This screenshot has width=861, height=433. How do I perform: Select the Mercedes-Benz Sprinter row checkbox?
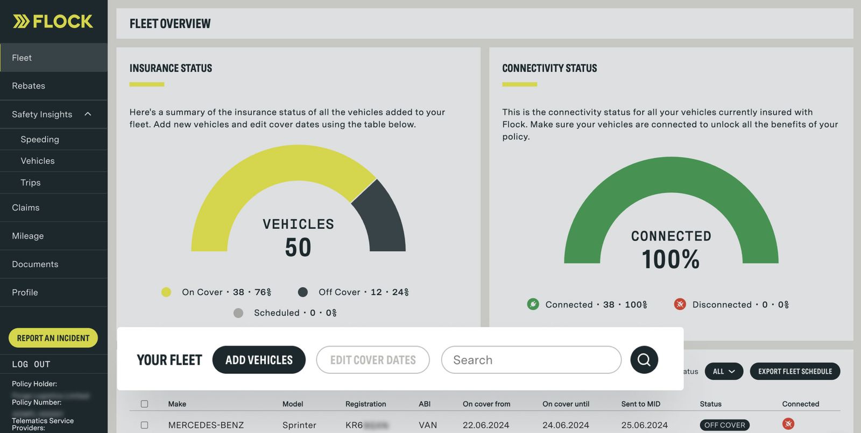tap(144, 425)
